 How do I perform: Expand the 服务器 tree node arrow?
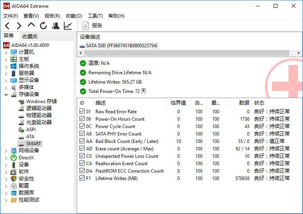coord(6,74)
